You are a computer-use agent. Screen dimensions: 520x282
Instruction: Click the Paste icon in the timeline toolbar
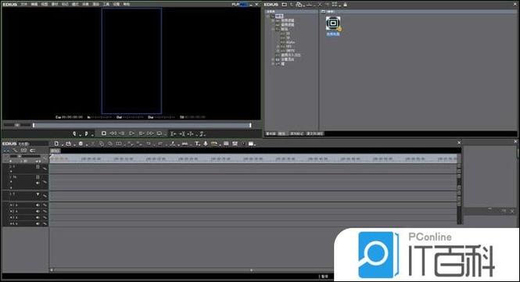pyautogui.click(x=110, y=144)
